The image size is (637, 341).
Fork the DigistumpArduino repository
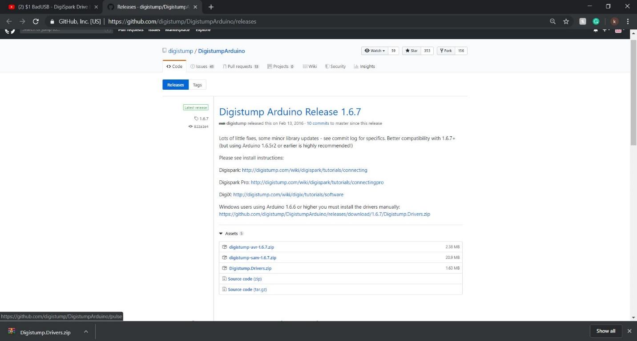[446, 51]
